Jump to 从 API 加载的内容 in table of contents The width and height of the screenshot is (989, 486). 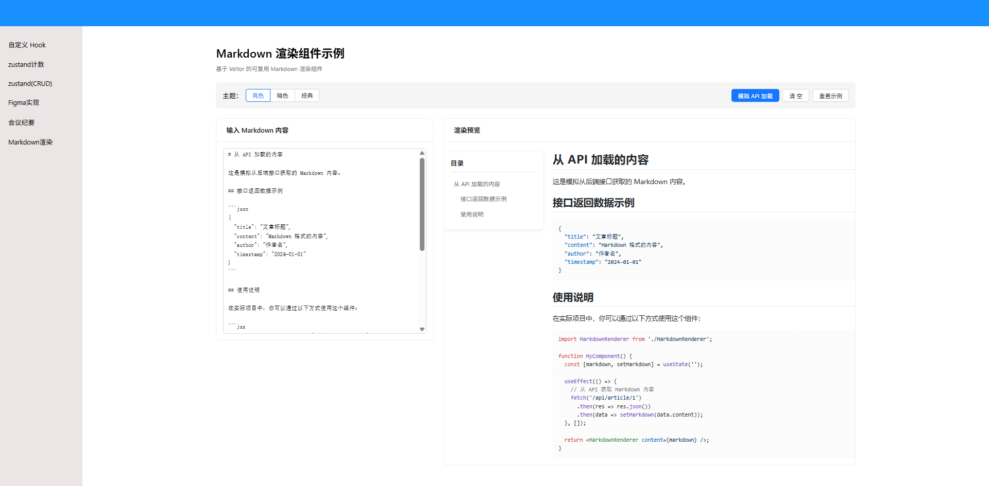[x=477, y=184]
